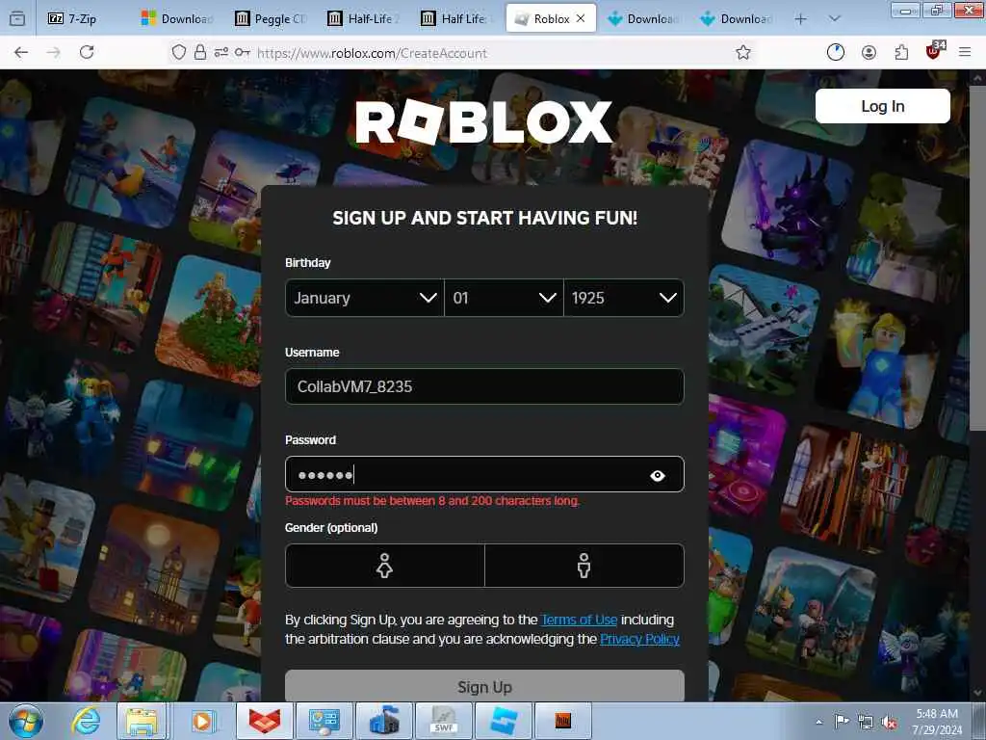Click the Username field containing CollabVM7_8235
Screen dimensions: 986x740
485,386
